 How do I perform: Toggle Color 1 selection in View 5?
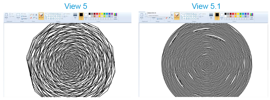click(81, 16)
